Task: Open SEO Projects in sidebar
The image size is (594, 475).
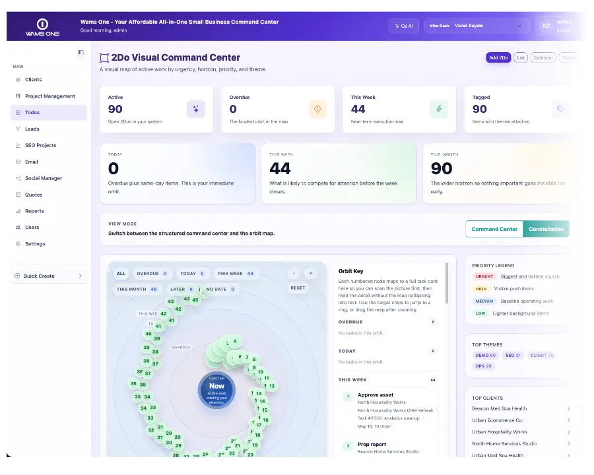Action: [48, 145]
